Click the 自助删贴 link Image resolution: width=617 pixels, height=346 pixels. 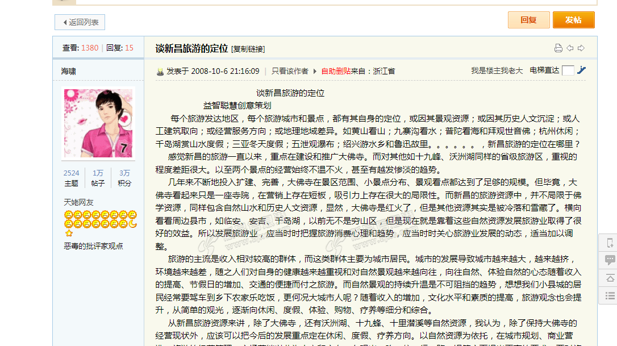point(336,71)
